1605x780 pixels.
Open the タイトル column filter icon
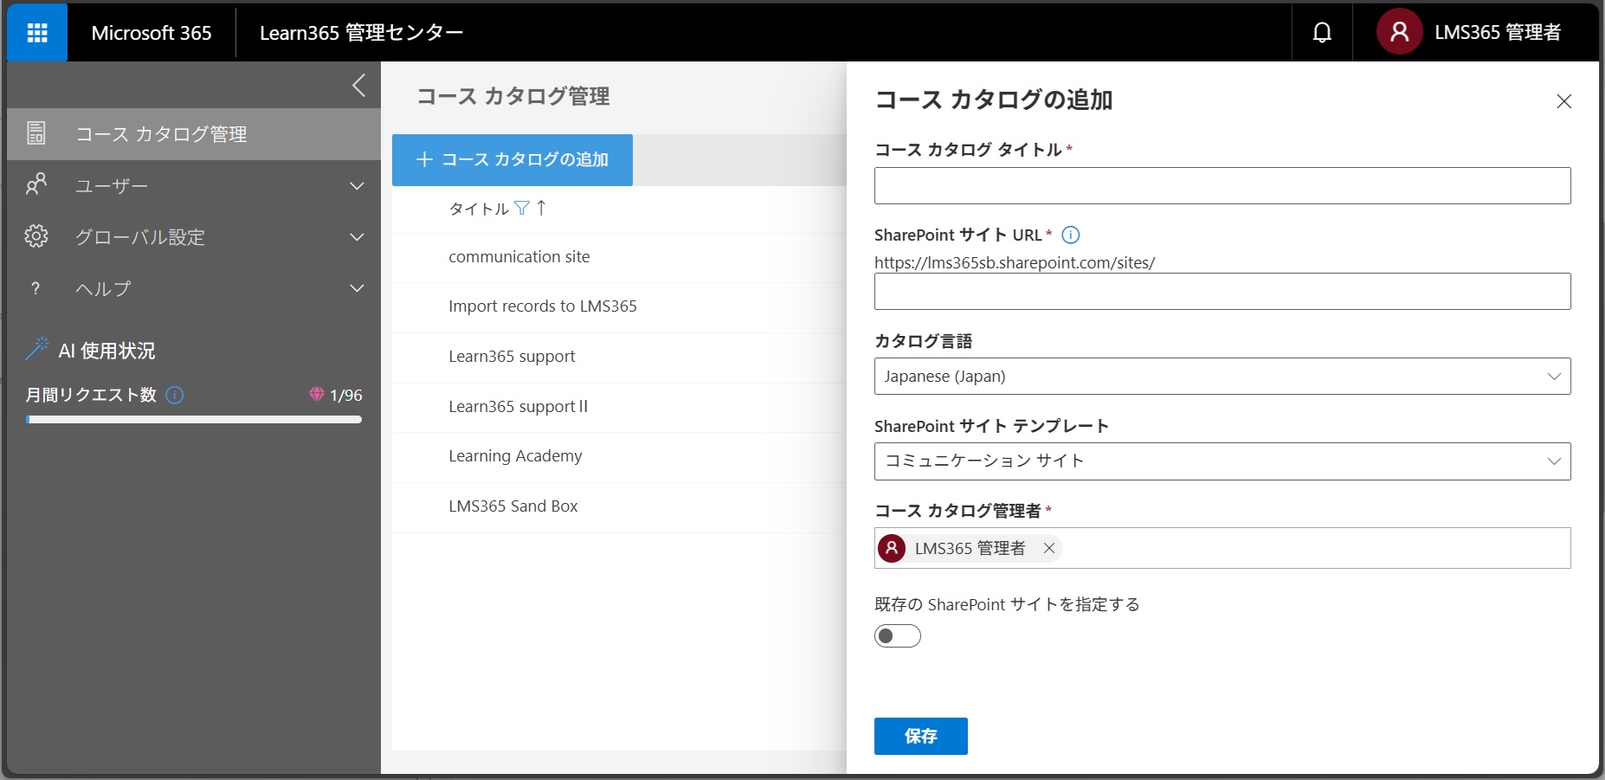[x=521, y=208]
